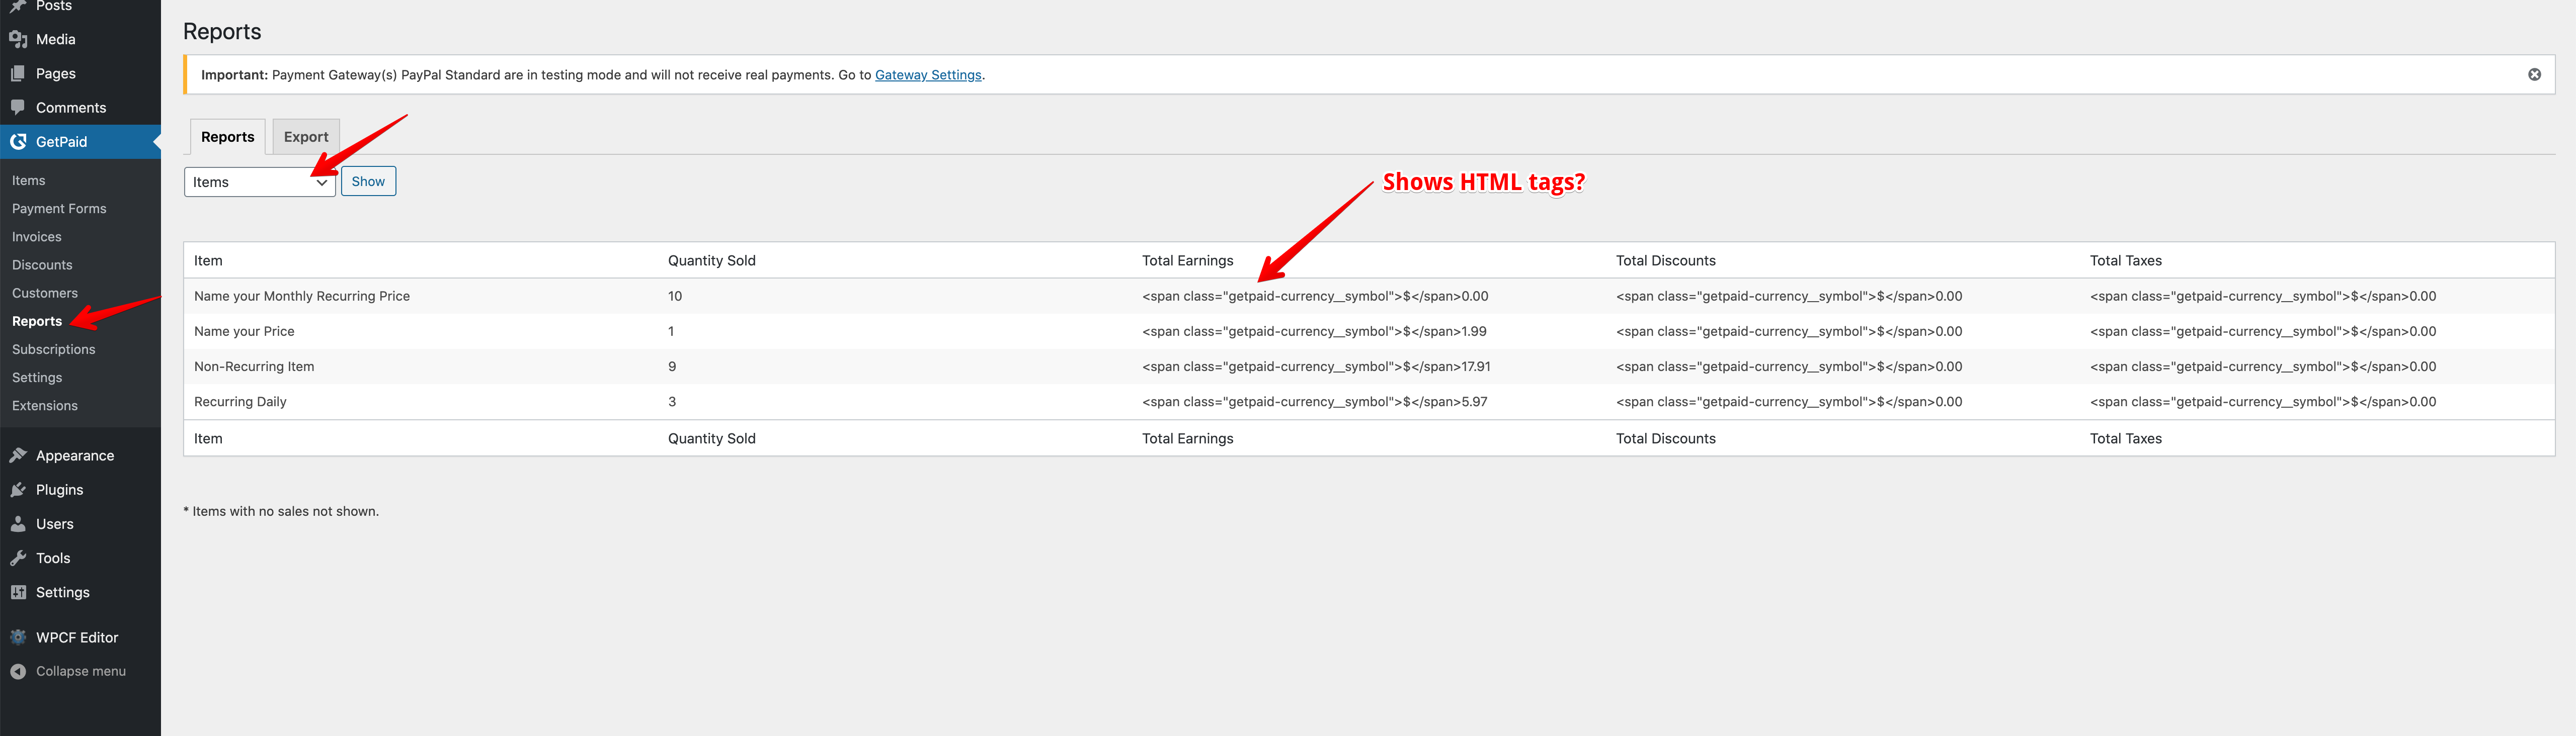Open the Settings gear icon
Viewport: 2576px width, 736px height.
[x=18, y=591]
